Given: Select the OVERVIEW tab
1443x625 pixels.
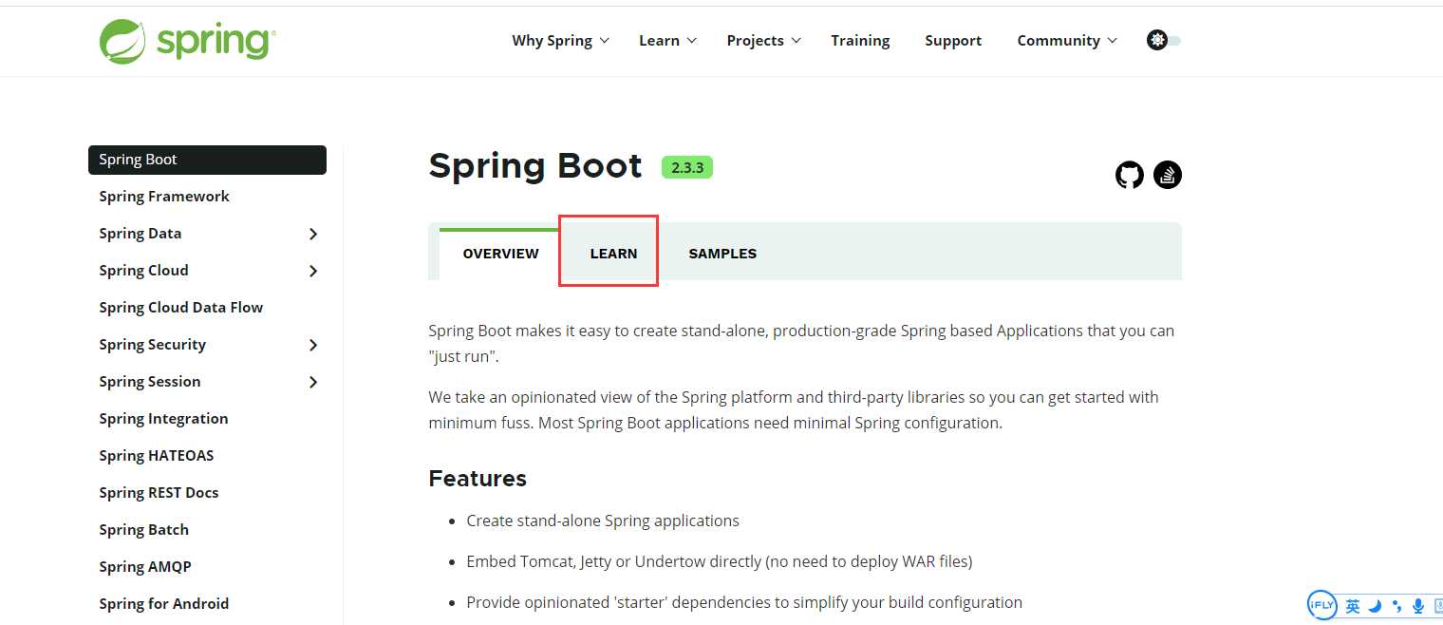Looking at the screenshot, I should click(x=500, y=254).
